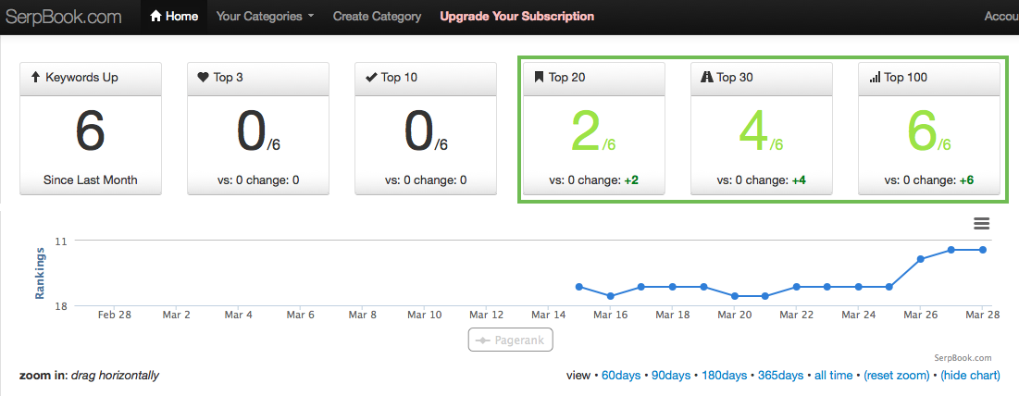
Task: Switch chart view to 60days
Action: tap(621, 376)
